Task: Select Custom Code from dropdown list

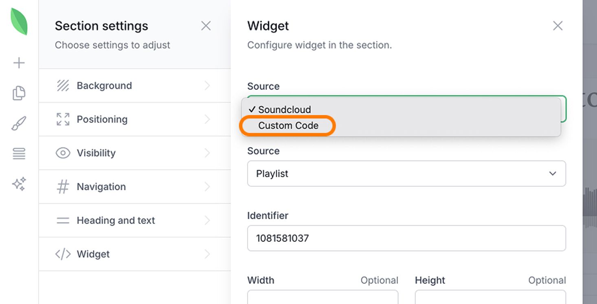Action: pos(288,126)
